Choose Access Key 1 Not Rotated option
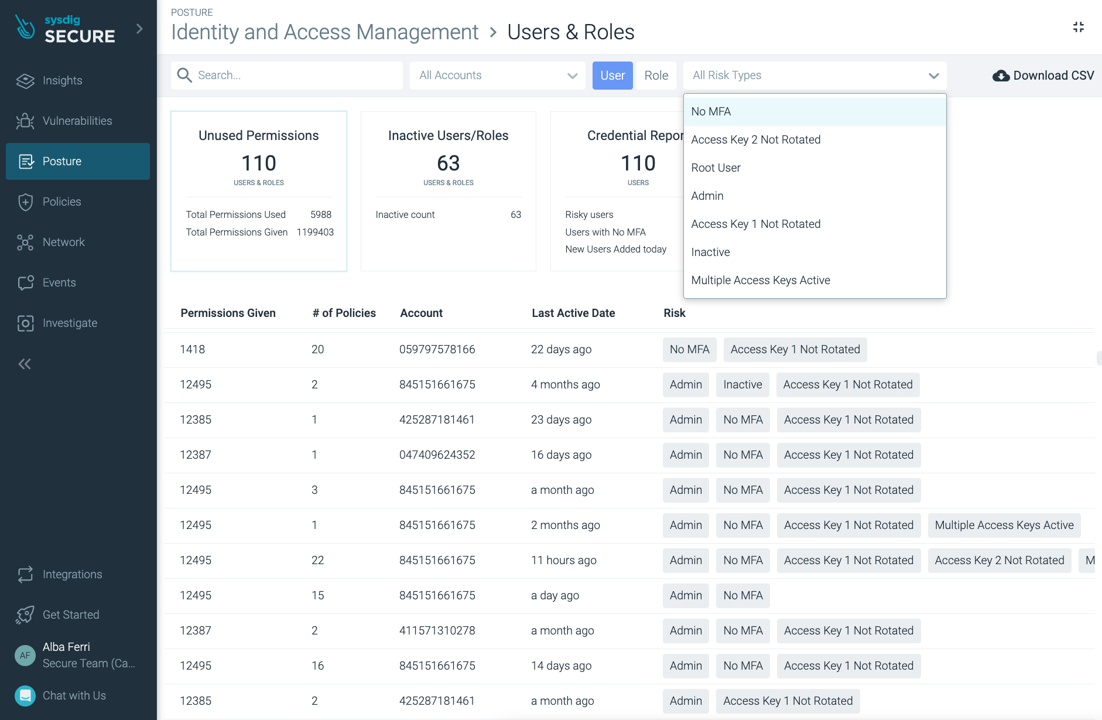The height and width of the screenshot is (720, 1102). click(815, 224)
